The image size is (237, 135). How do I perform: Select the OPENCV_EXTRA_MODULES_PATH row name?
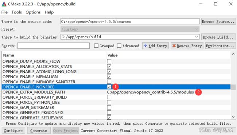[34, 92]
